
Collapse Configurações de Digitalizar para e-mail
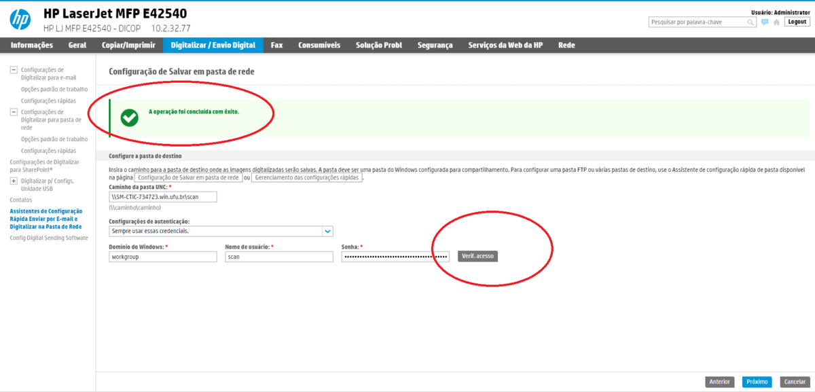[14, 70]
